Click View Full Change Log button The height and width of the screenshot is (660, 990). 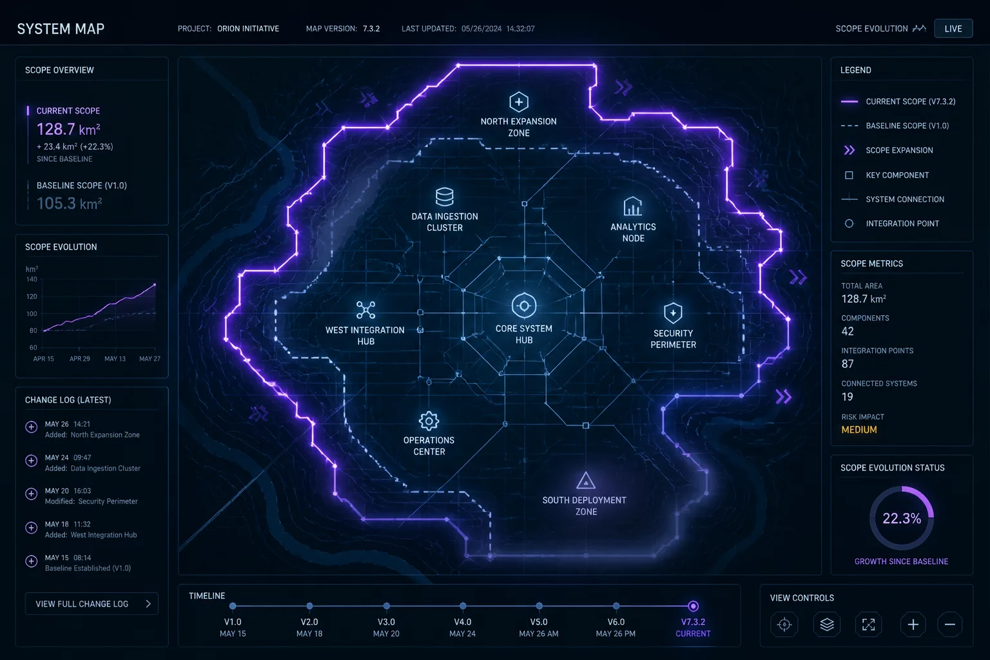92,604
